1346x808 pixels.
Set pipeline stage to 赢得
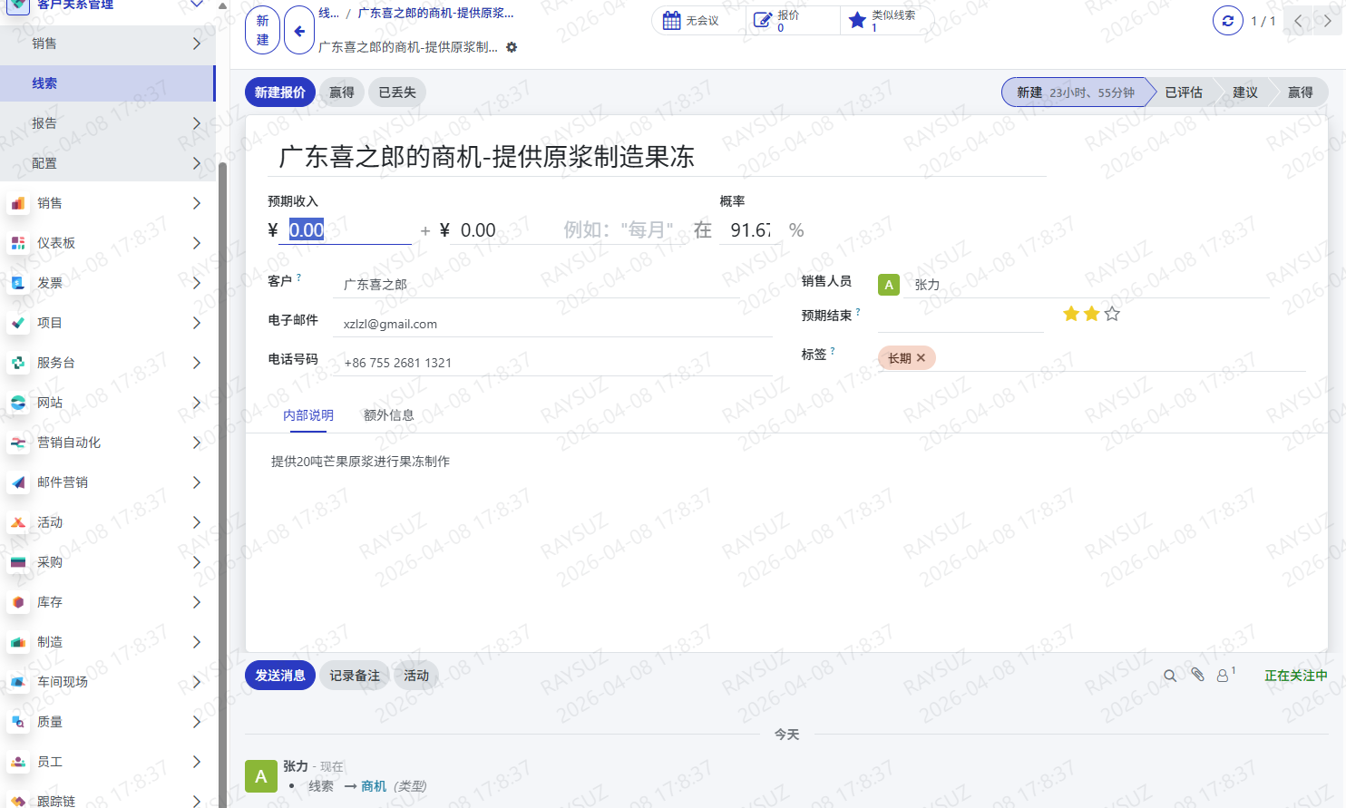[x=1301, y=92]
